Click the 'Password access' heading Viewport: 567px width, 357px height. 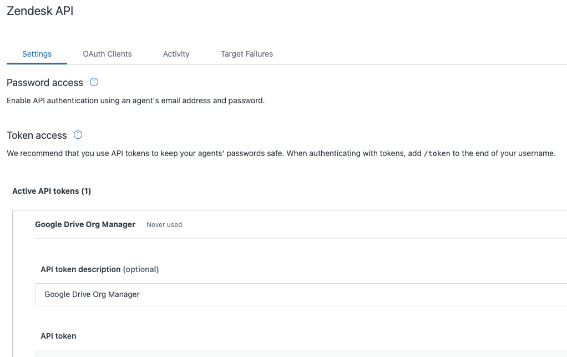(45, 83)
